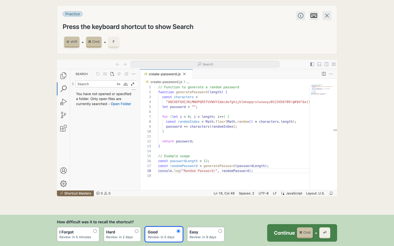Viewport: 394px width, 246px height.
Task: Select the create-password.js editor tab
Action: click(x=164, y=74)
